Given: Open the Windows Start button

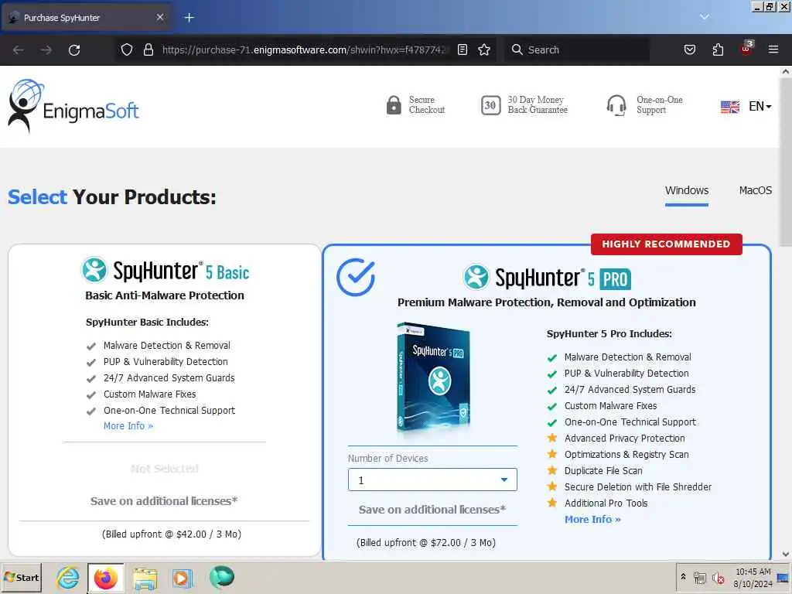Looking at the screenshot, I should point(21,577).
